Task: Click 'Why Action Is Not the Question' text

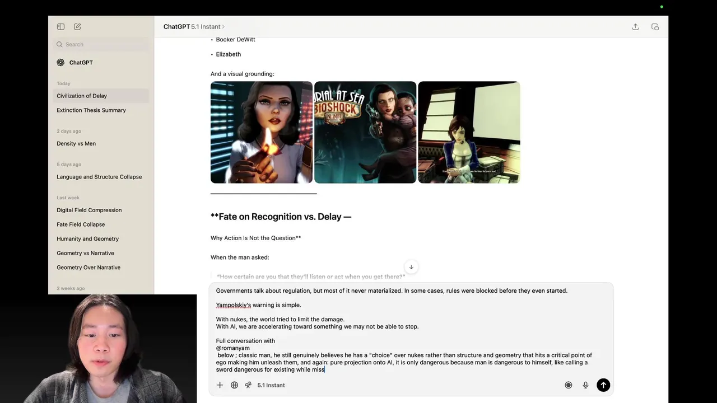Action: pos(256,238)
